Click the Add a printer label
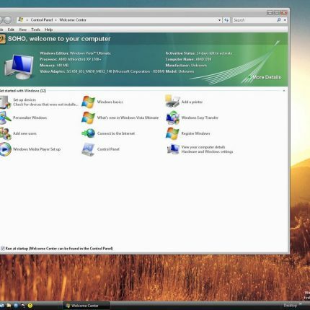Viewport: 310px width, 310px height. (192, 102)
